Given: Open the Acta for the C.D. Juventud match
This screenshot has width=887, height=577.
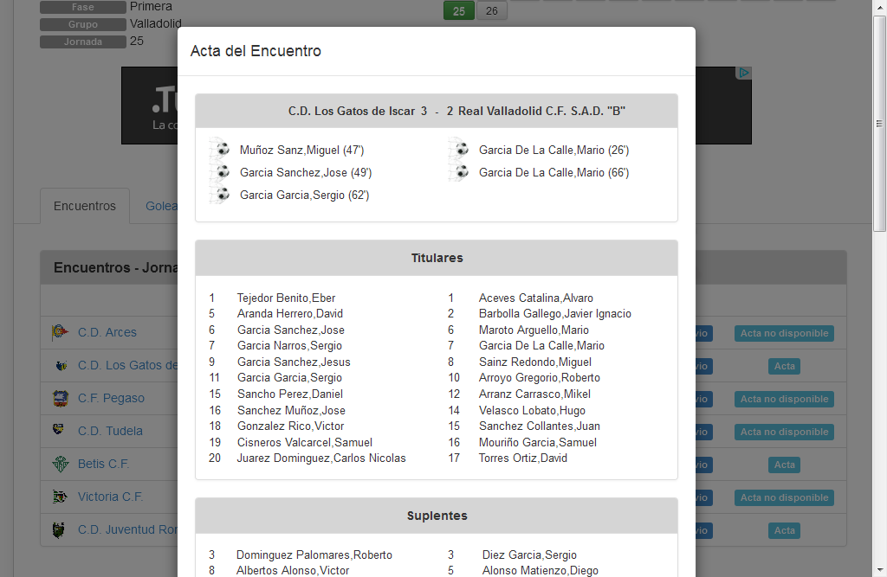Looking at the screenshot, I should 784,530.
